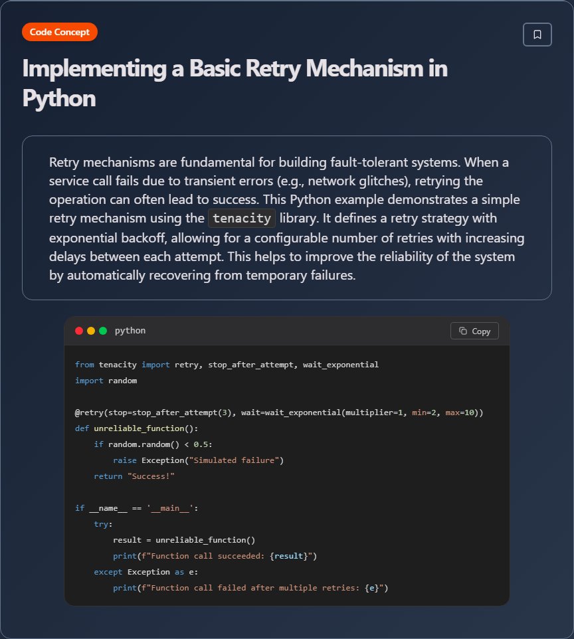The width and height of the screenshot is (574, 639).
Task: Toggle the bookmark to save this article
Action: (x=537, y=34)
